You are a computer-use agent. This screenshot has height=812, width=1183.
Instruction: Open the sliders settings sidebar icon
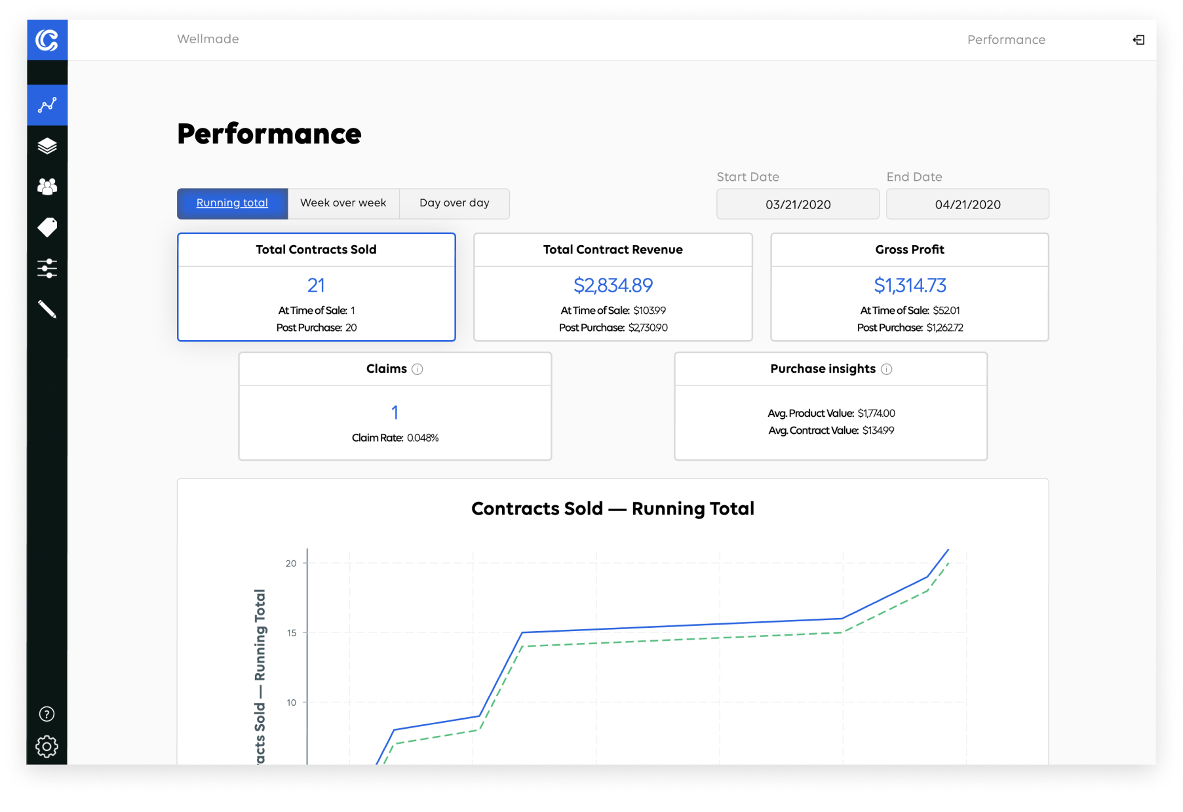coord(47,268)
